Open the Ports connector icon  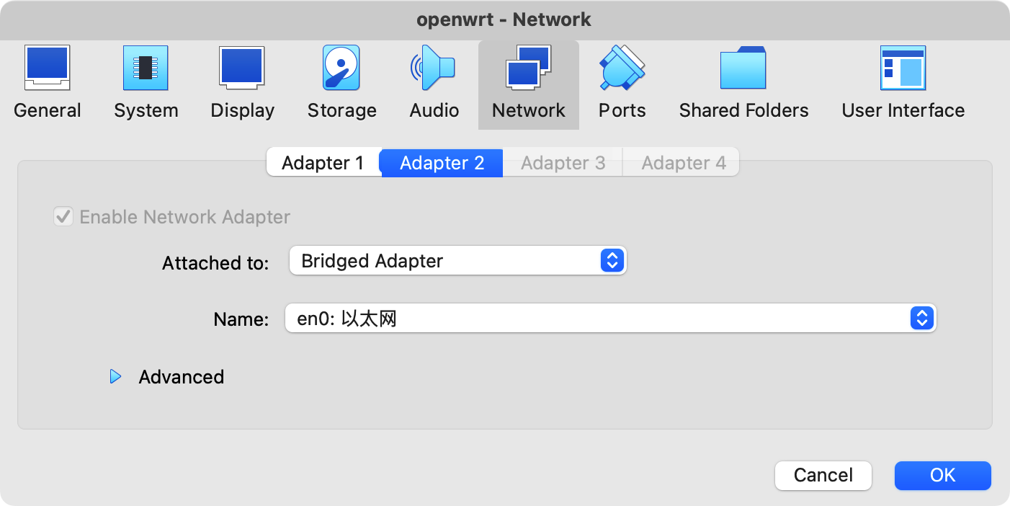[622, 68]
